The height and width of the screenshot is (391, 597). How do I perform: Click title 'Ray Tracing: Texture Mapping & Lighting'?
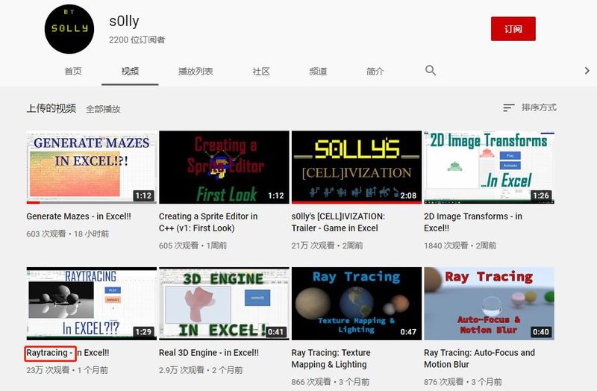(x=331, y=358)
